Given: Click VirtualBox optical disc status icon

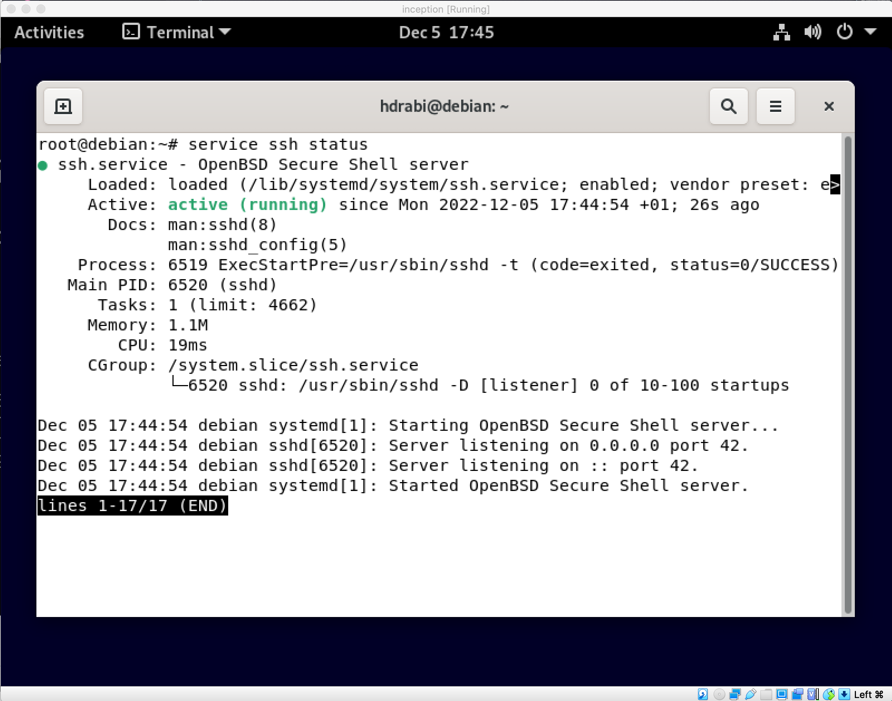Looking at the screenshot, I should tap(719, 694).
